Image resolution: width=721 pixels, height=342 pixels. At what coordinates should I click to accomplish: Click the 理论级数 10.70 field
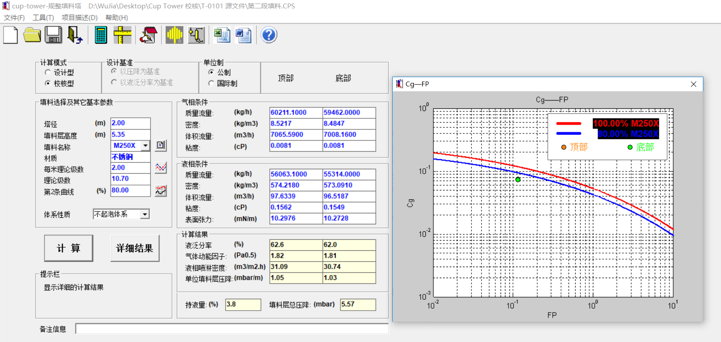click(130, 179)
